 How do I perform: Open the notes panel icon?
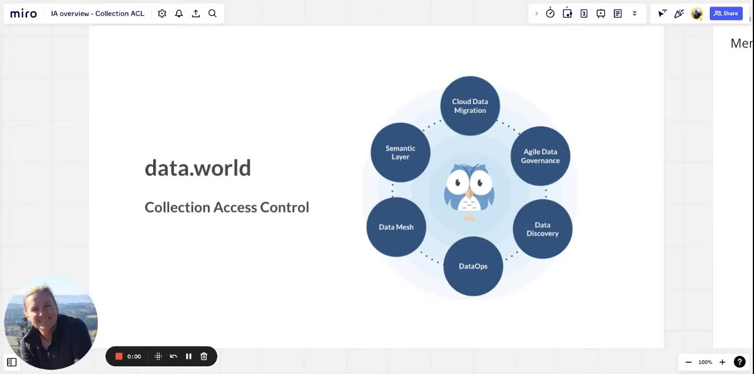617,14
